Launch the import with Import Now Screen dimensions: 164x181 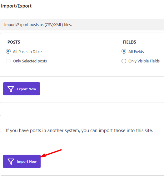pos(22,161)
